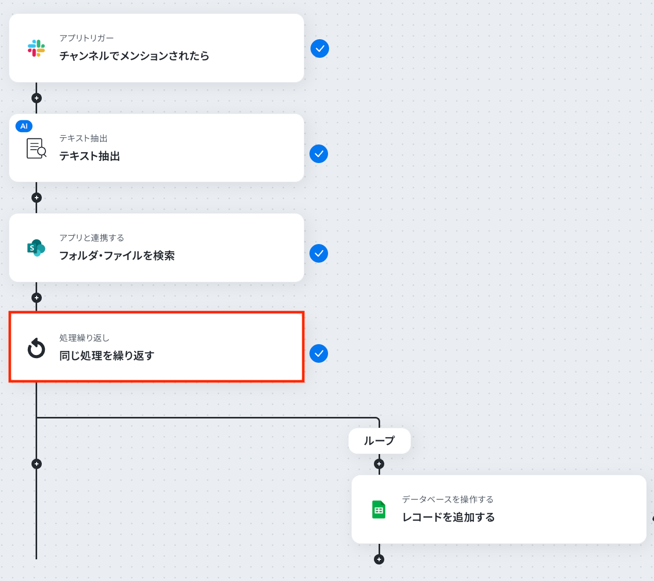Viewport: 654px width, 581px height.
Task: Open the レコードを追加する step card
Action: point(499,509)
